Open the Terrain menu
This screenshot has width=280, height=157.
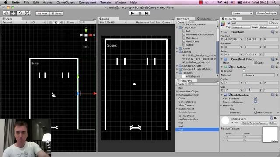(105, 3)
